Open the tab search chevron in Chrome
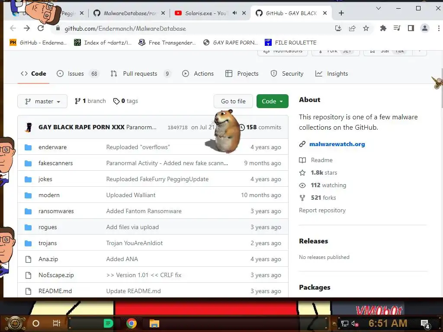443x332 pixels. [379, 9]
